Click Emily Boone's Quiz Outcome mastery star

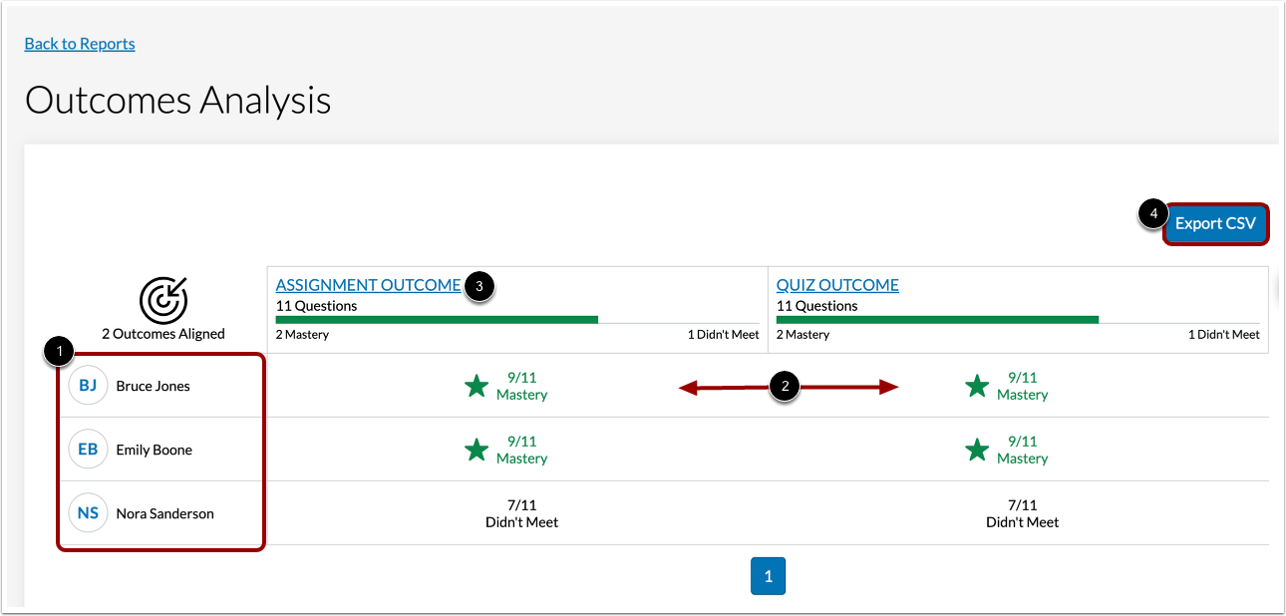pyautogui.click(x=977, y=449)
